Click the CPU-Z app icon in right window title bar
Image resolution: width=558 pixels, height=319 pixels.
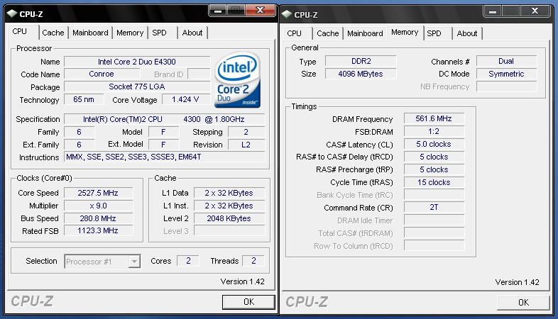coord(287,15)
